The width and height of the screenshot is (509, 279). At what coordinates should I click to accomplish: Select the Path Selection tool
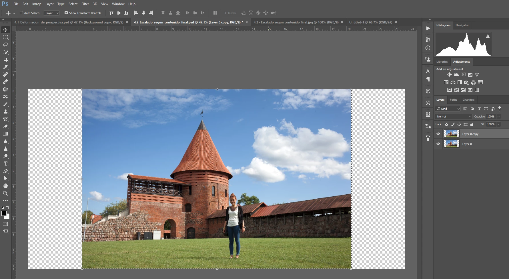(5, 178)
